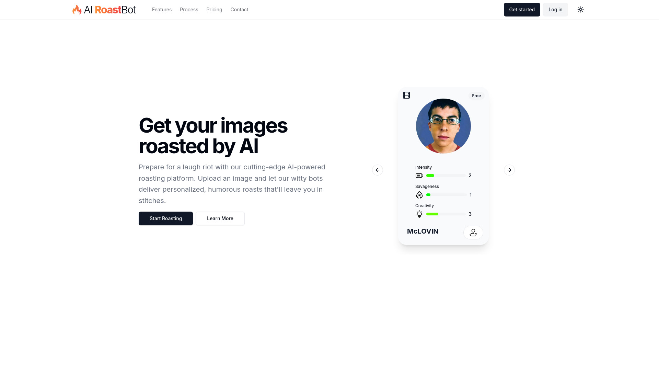The height and width of the screenshot is (371, 659).
Task: Toggle the Free plan badge label
Action: click(476, 95)
